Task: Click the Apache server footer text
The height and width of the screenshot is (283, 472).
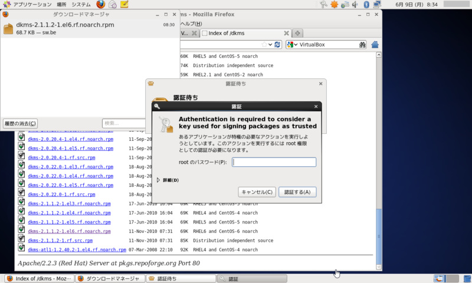Action: (109, 263)
